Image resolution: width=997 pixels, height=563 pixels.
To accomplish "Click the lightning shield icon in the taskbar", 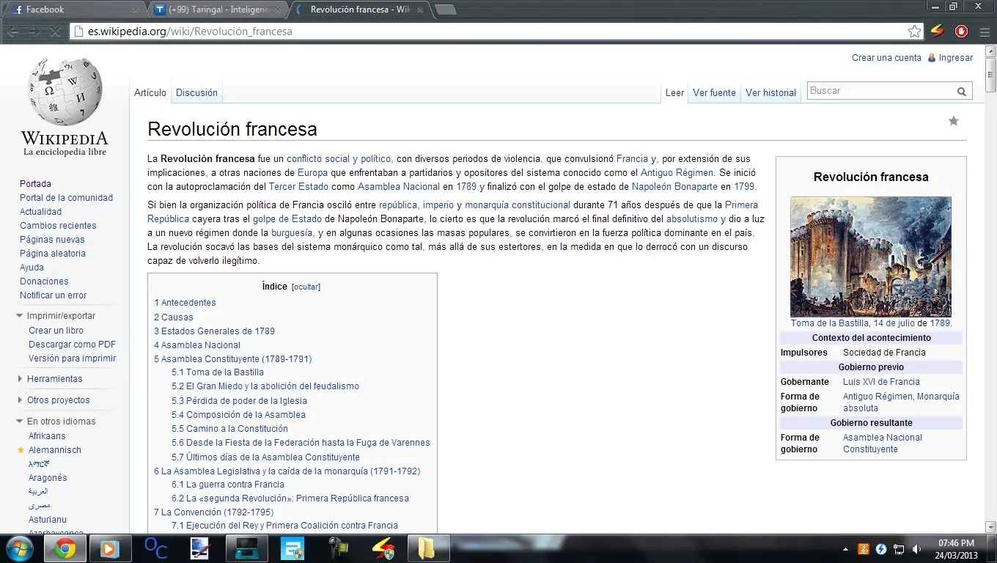I will (383, 548).
